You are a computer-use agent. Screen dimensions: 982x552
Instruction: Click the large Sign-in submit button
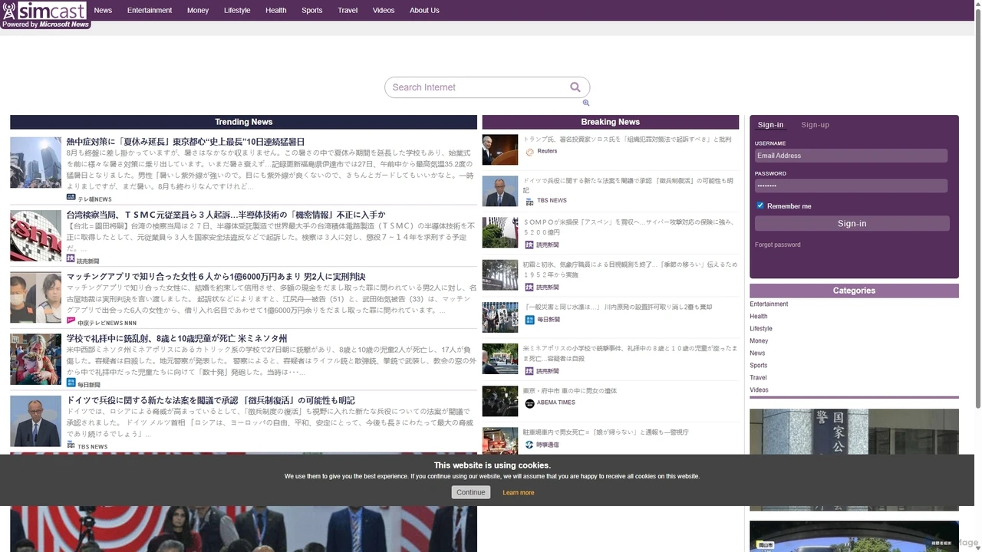tap(852, 224)
